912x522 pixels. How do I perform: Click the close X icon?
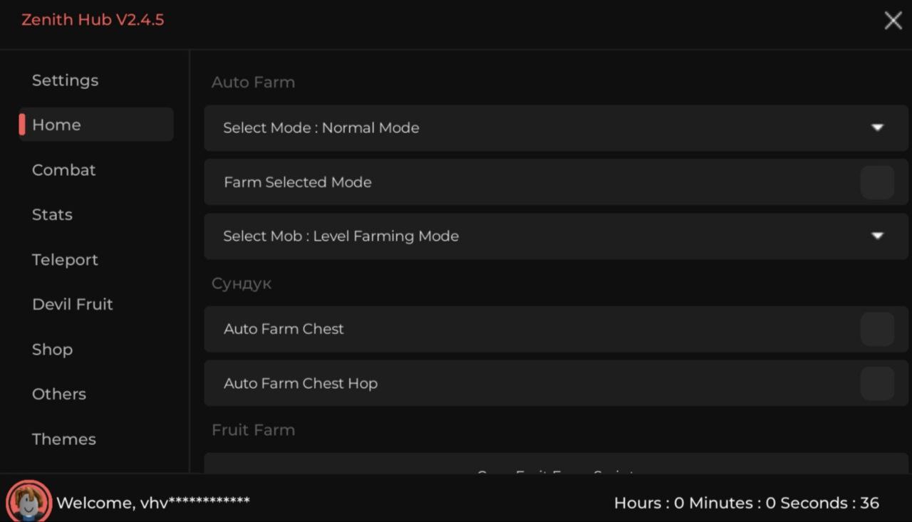pyautogui.click(x=893, y=21)
